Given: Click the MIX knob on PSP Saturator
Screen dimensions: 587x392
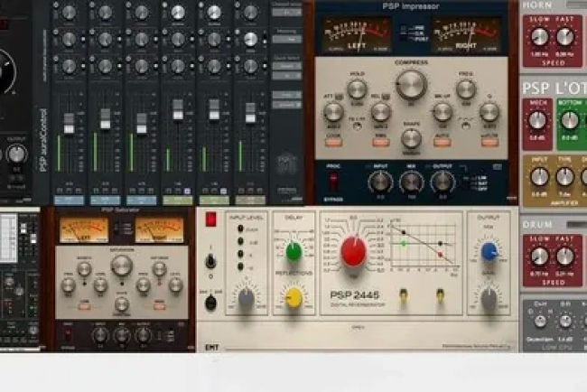Looking at the screenshot, I should [122, 335].
